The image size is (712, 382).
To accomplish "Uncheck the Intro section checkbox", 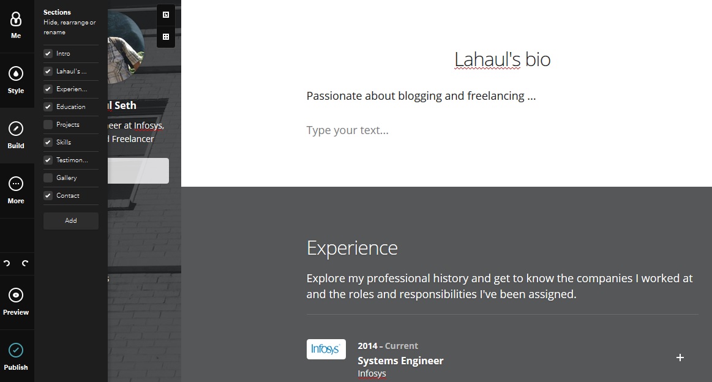I will click(x=48, y=54).
